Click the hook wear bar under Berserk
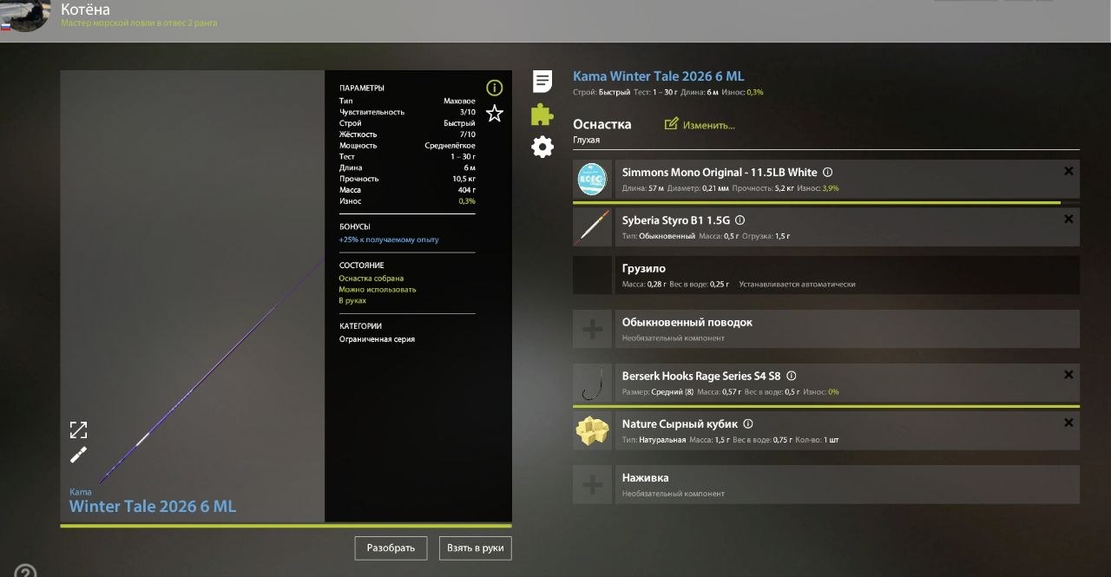This screenshot has height=577, width=1111. click(x=826, y=406)
